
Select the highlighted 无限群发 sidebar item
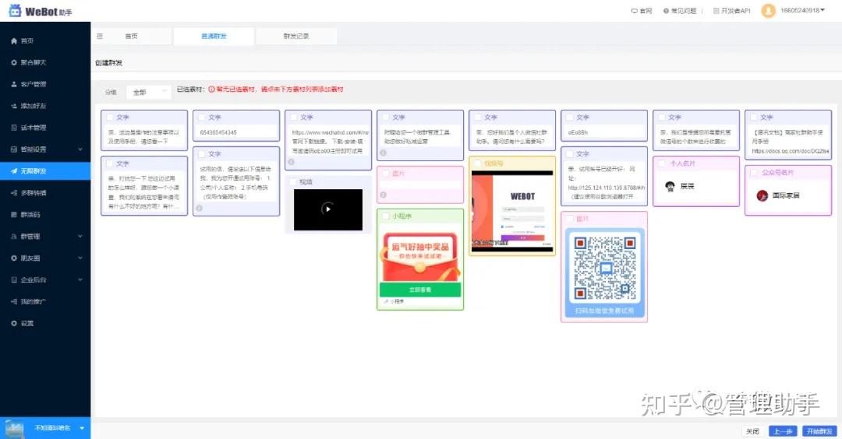45,171
